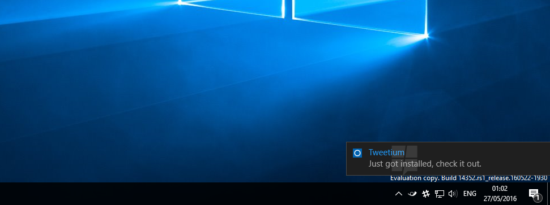
Task: Click the 'Just got installed, check it out.' message
Action: point(424,164)
